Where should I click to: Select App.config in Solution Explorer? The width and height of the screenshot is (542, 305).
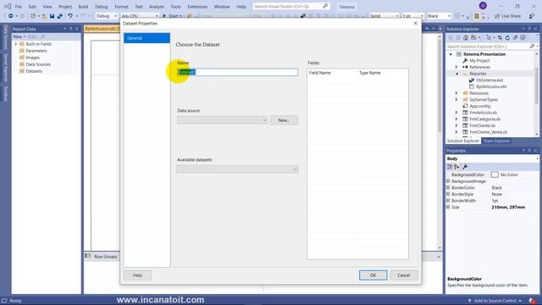480,106
